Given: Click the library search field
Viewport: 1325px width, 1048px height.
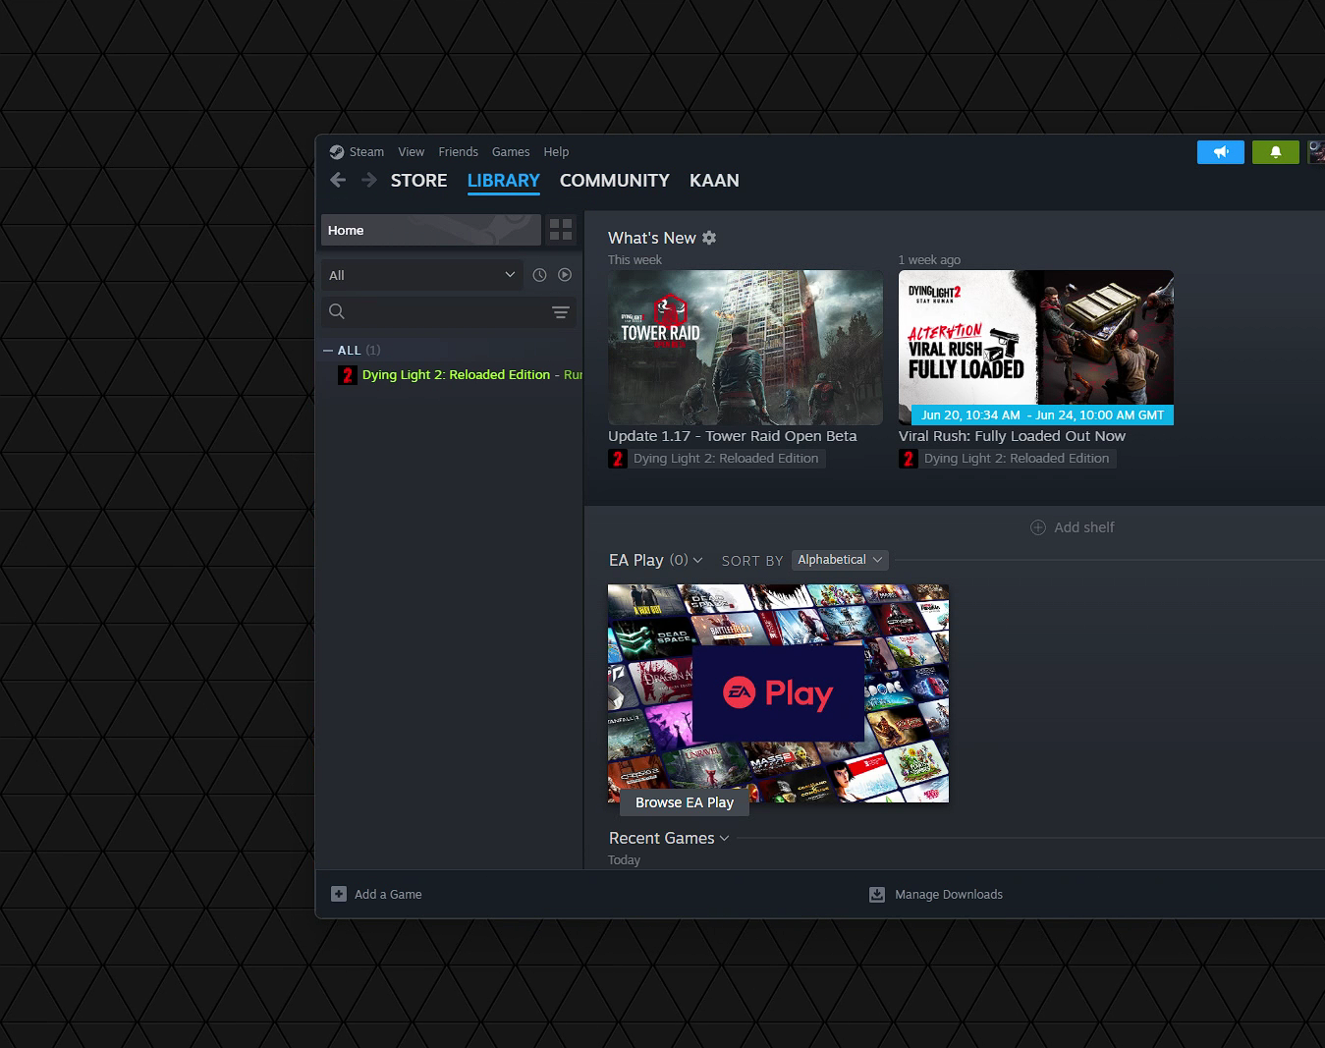Looking at the screenshot, I should (449, 311).
